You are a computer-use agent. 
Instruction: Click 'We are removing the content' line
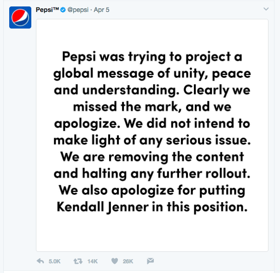[x=152, y=157]
